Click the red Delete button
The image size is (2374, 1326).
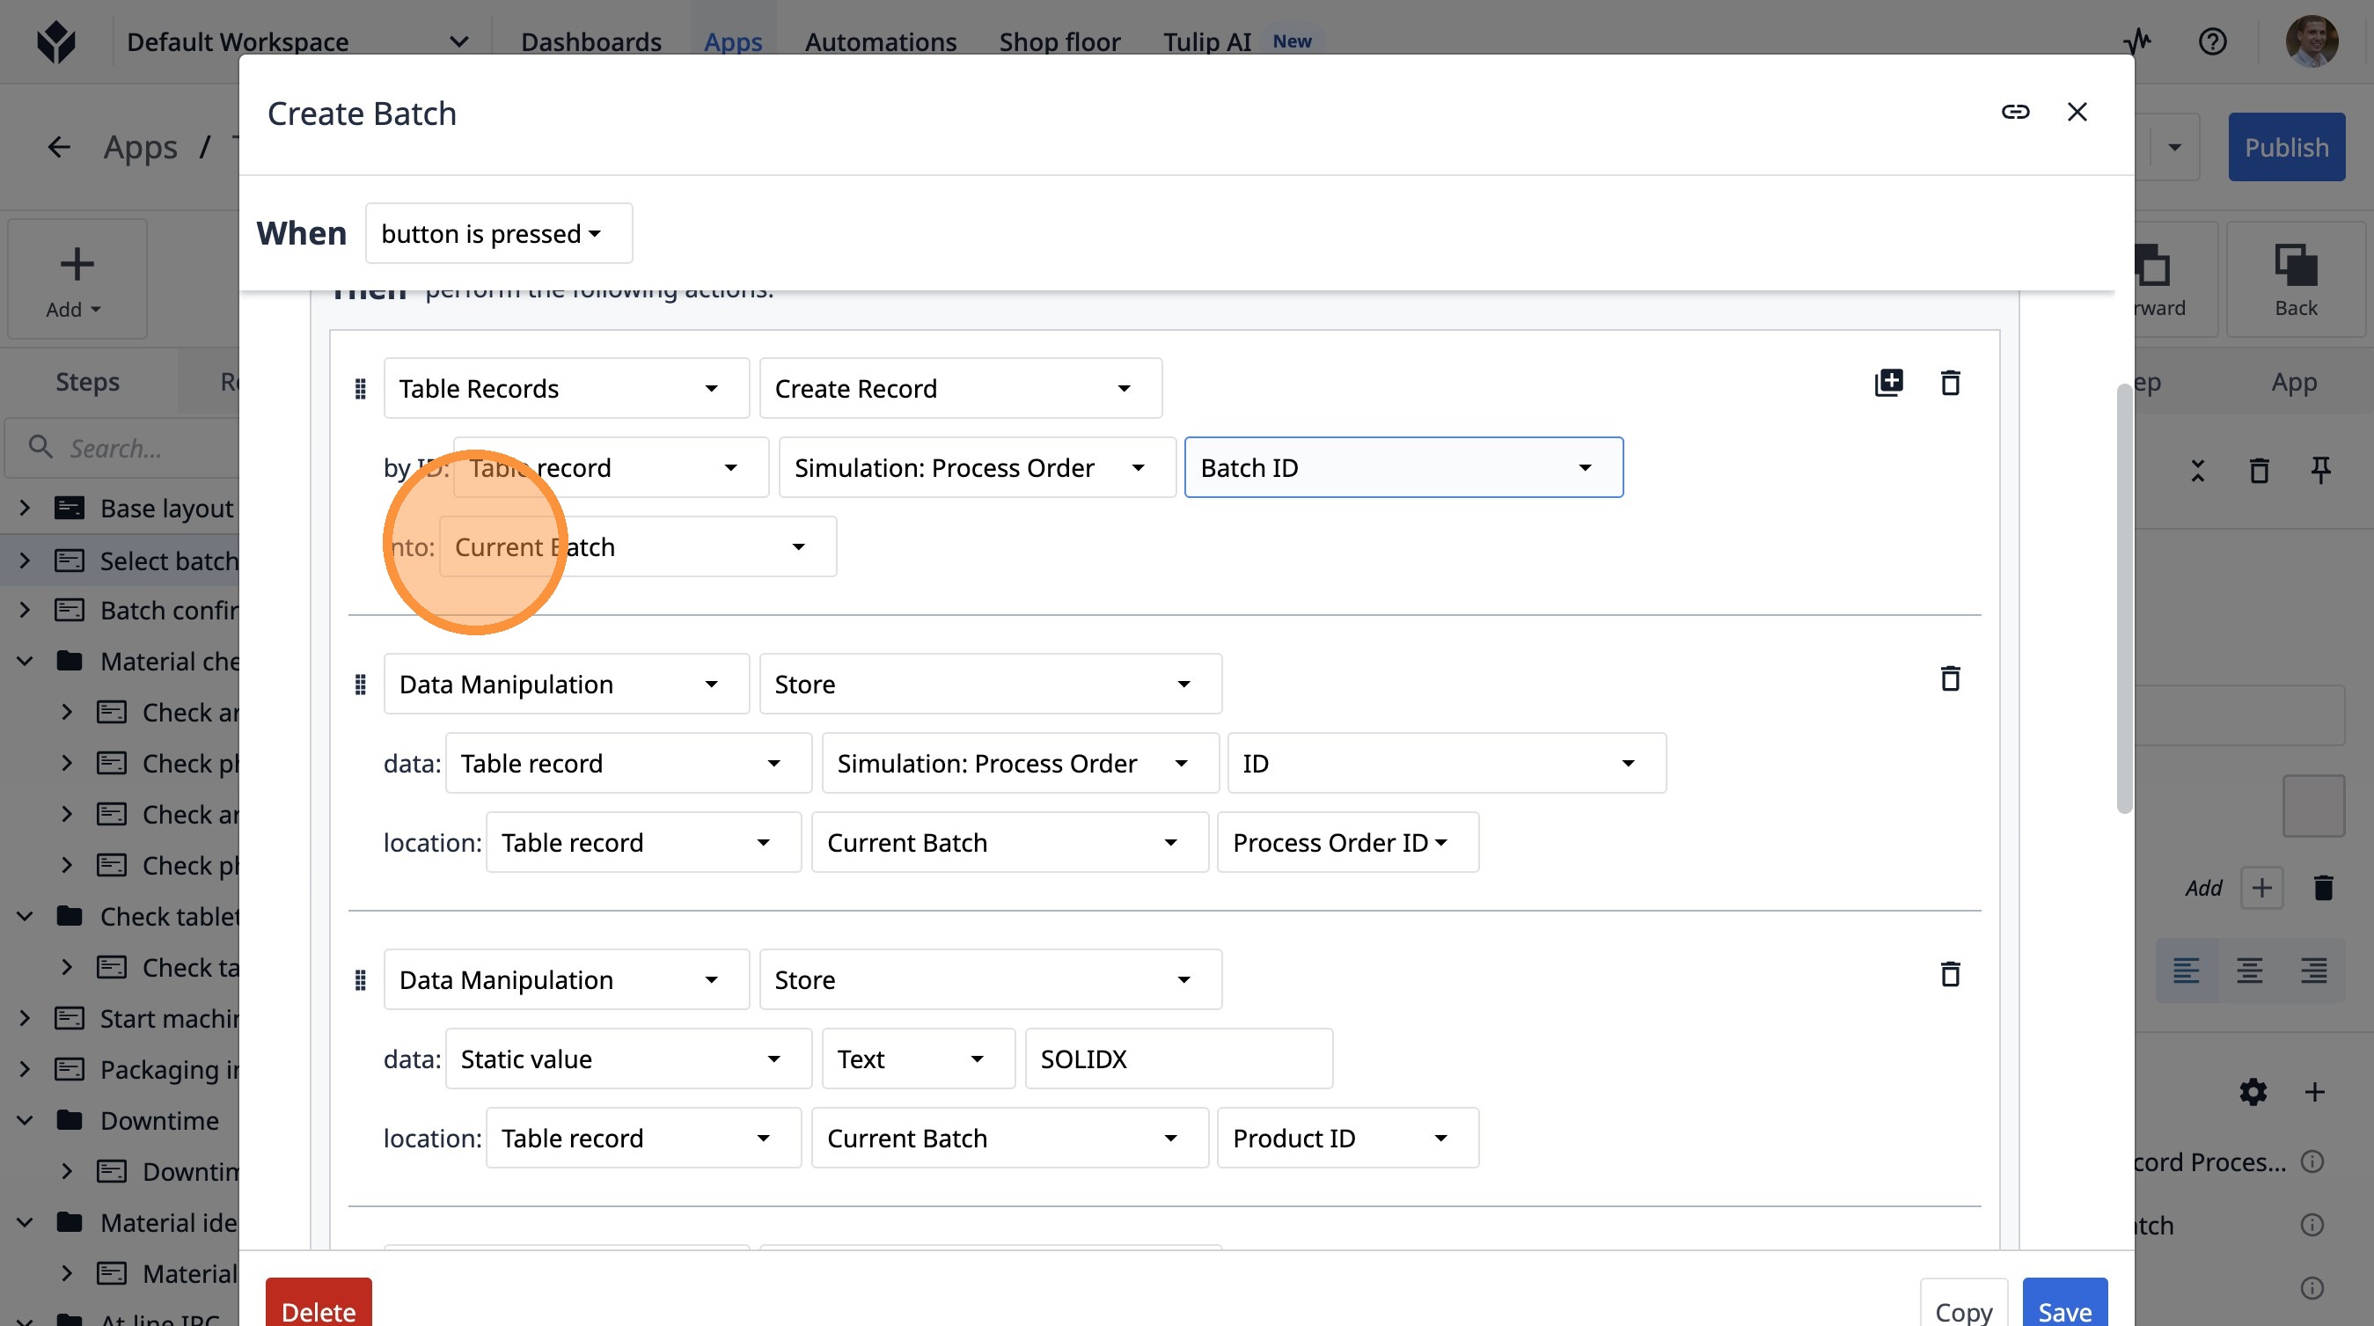coord(318,1309)
